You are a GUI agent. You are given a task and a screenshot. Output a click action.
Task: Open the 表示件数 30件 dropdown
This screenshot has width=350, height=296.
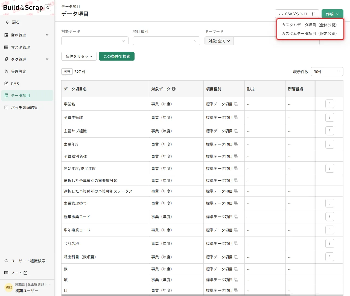point(327,72)
